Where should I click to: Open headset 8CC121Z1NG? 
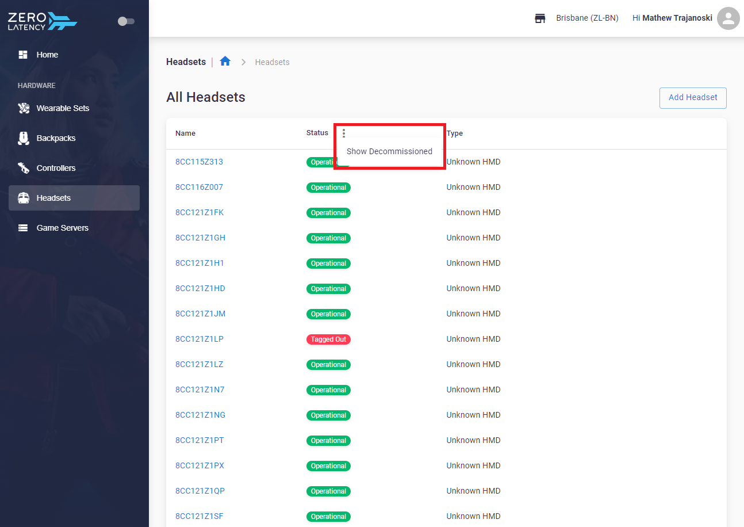pos(200,415)
